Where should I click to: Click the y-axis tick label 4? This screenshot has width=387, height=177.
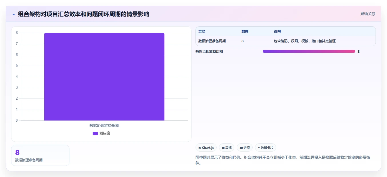tap(17, 77)
